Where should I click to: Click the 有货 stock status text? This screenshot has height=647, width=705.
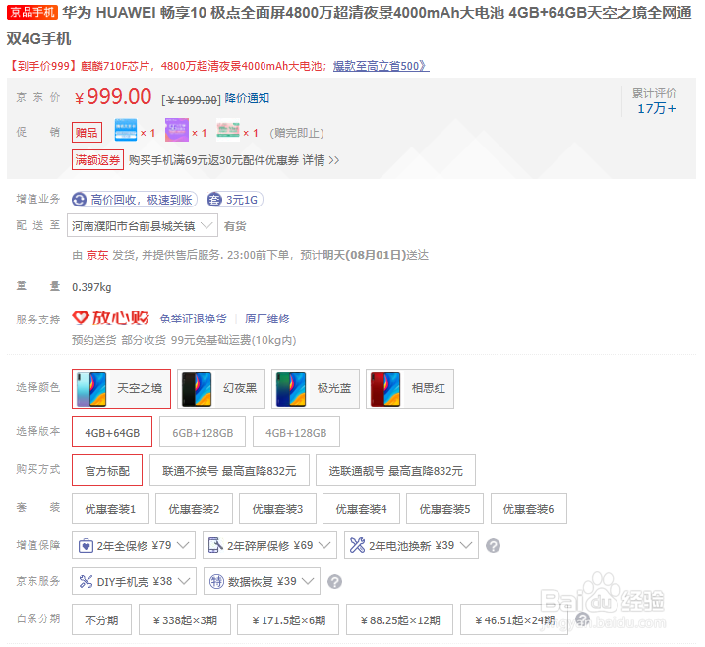click(235, 226)
